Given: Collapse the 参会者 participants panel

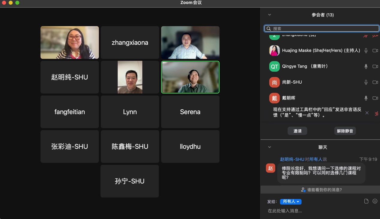Looking at the screenshot, I should pos(269,15).
